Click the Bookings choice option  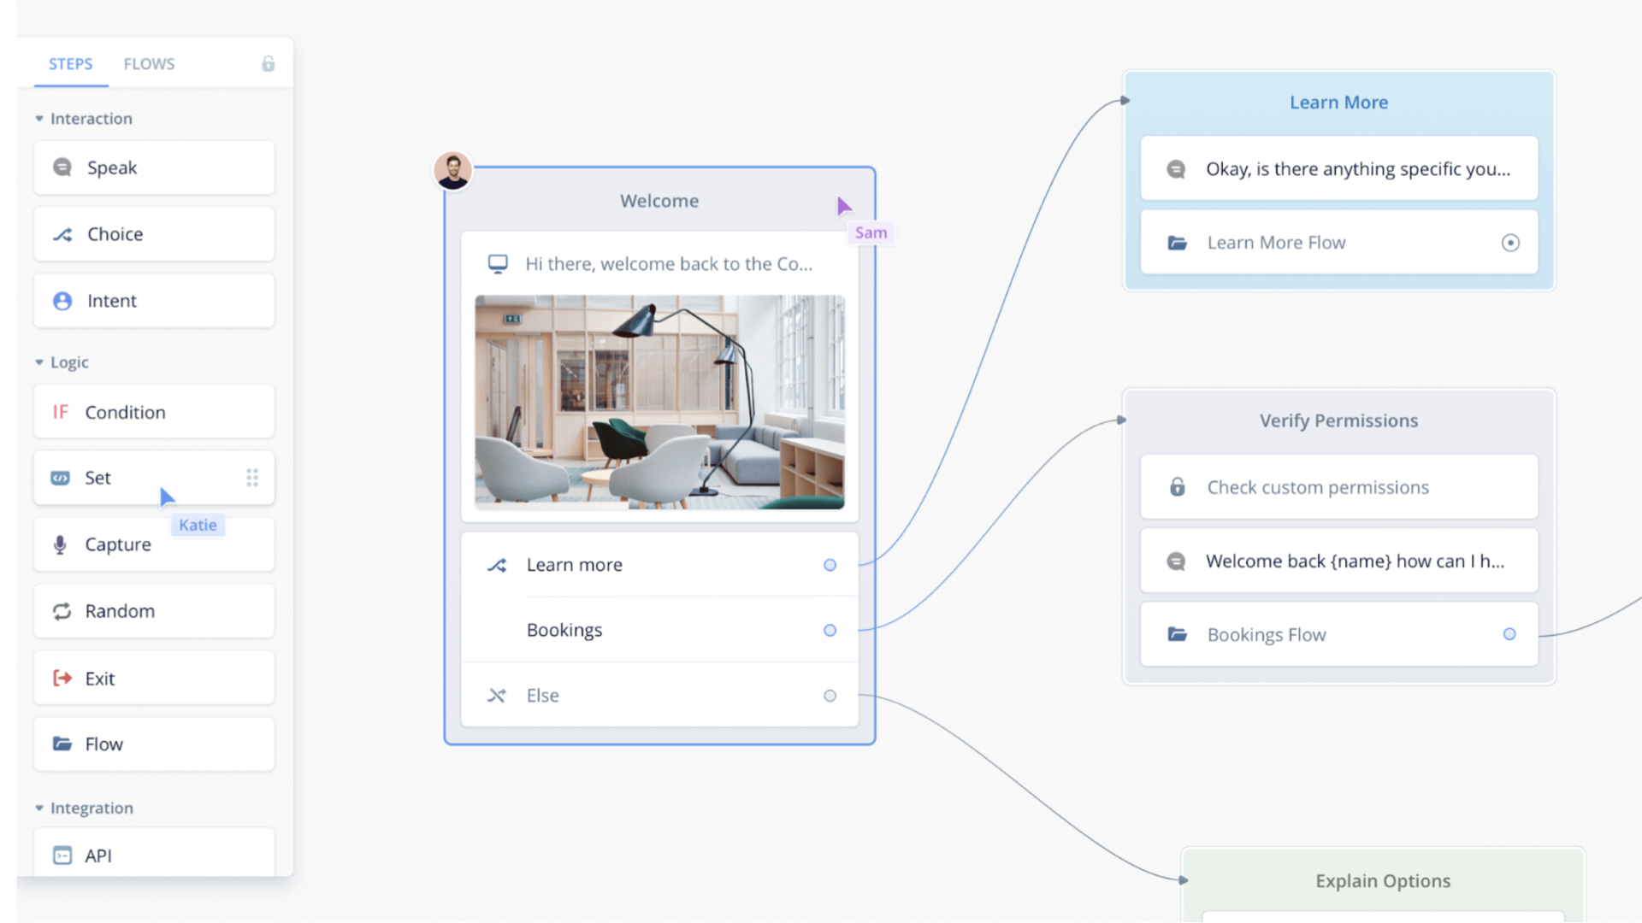(x=564, y=630)
